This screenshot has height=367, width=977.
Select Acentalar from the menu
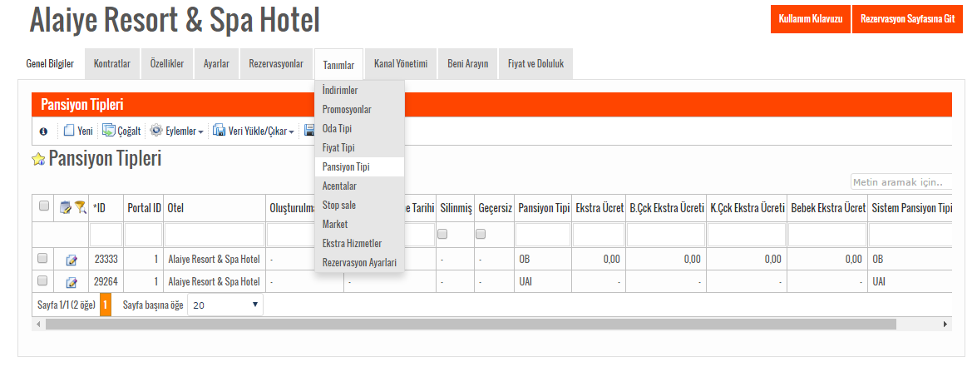point(359,186)
